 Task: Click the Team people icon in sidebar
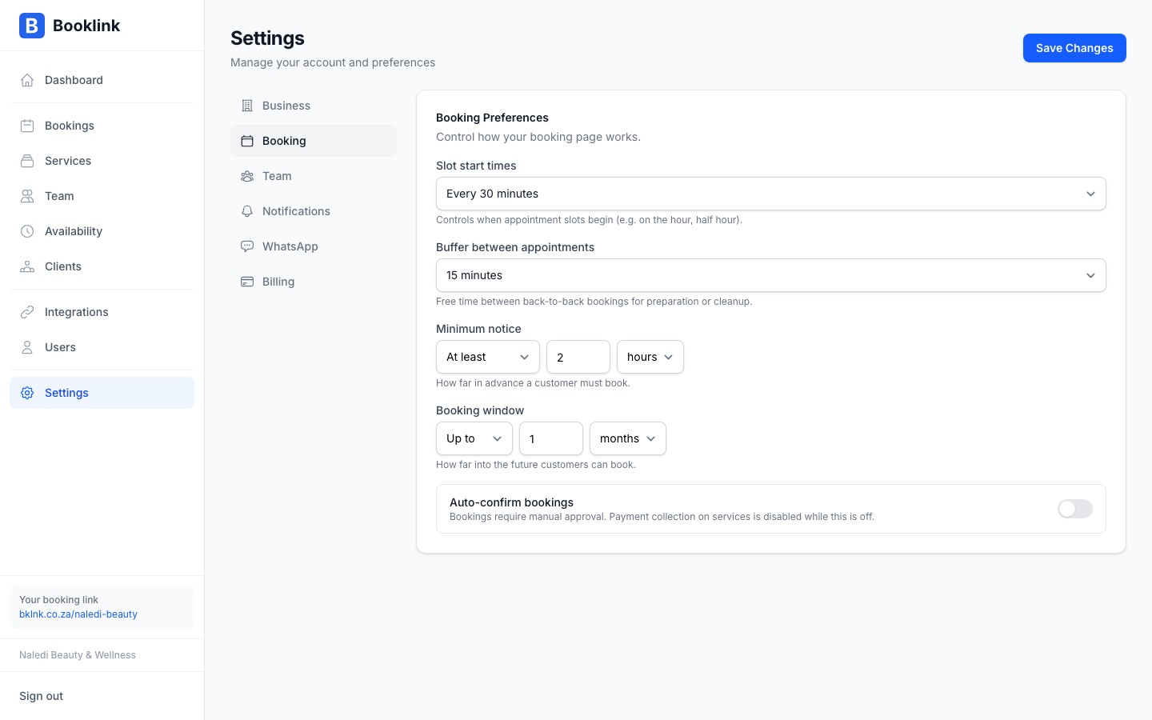pos(27,196)
